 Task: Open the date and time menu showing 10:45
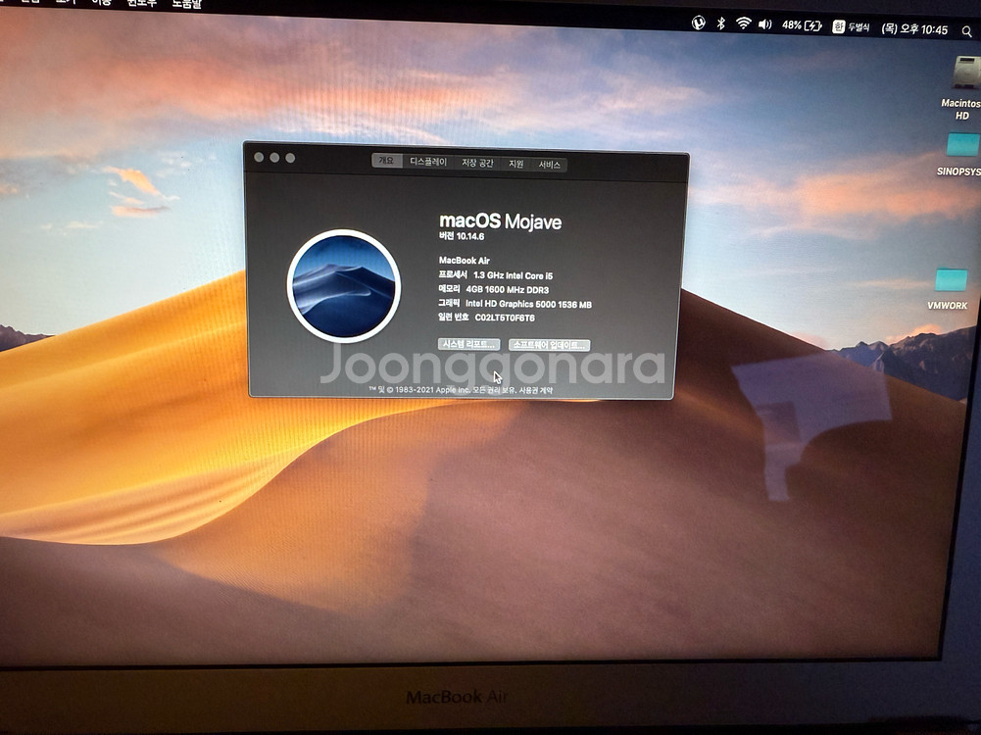[x=914, y=30]
